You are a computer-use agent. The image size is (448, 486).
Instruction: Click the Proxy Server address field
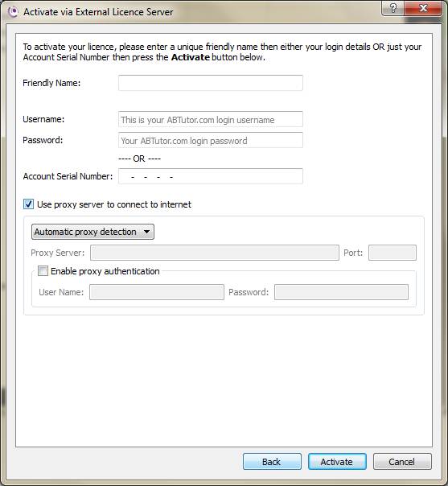[x=215, y=253]
